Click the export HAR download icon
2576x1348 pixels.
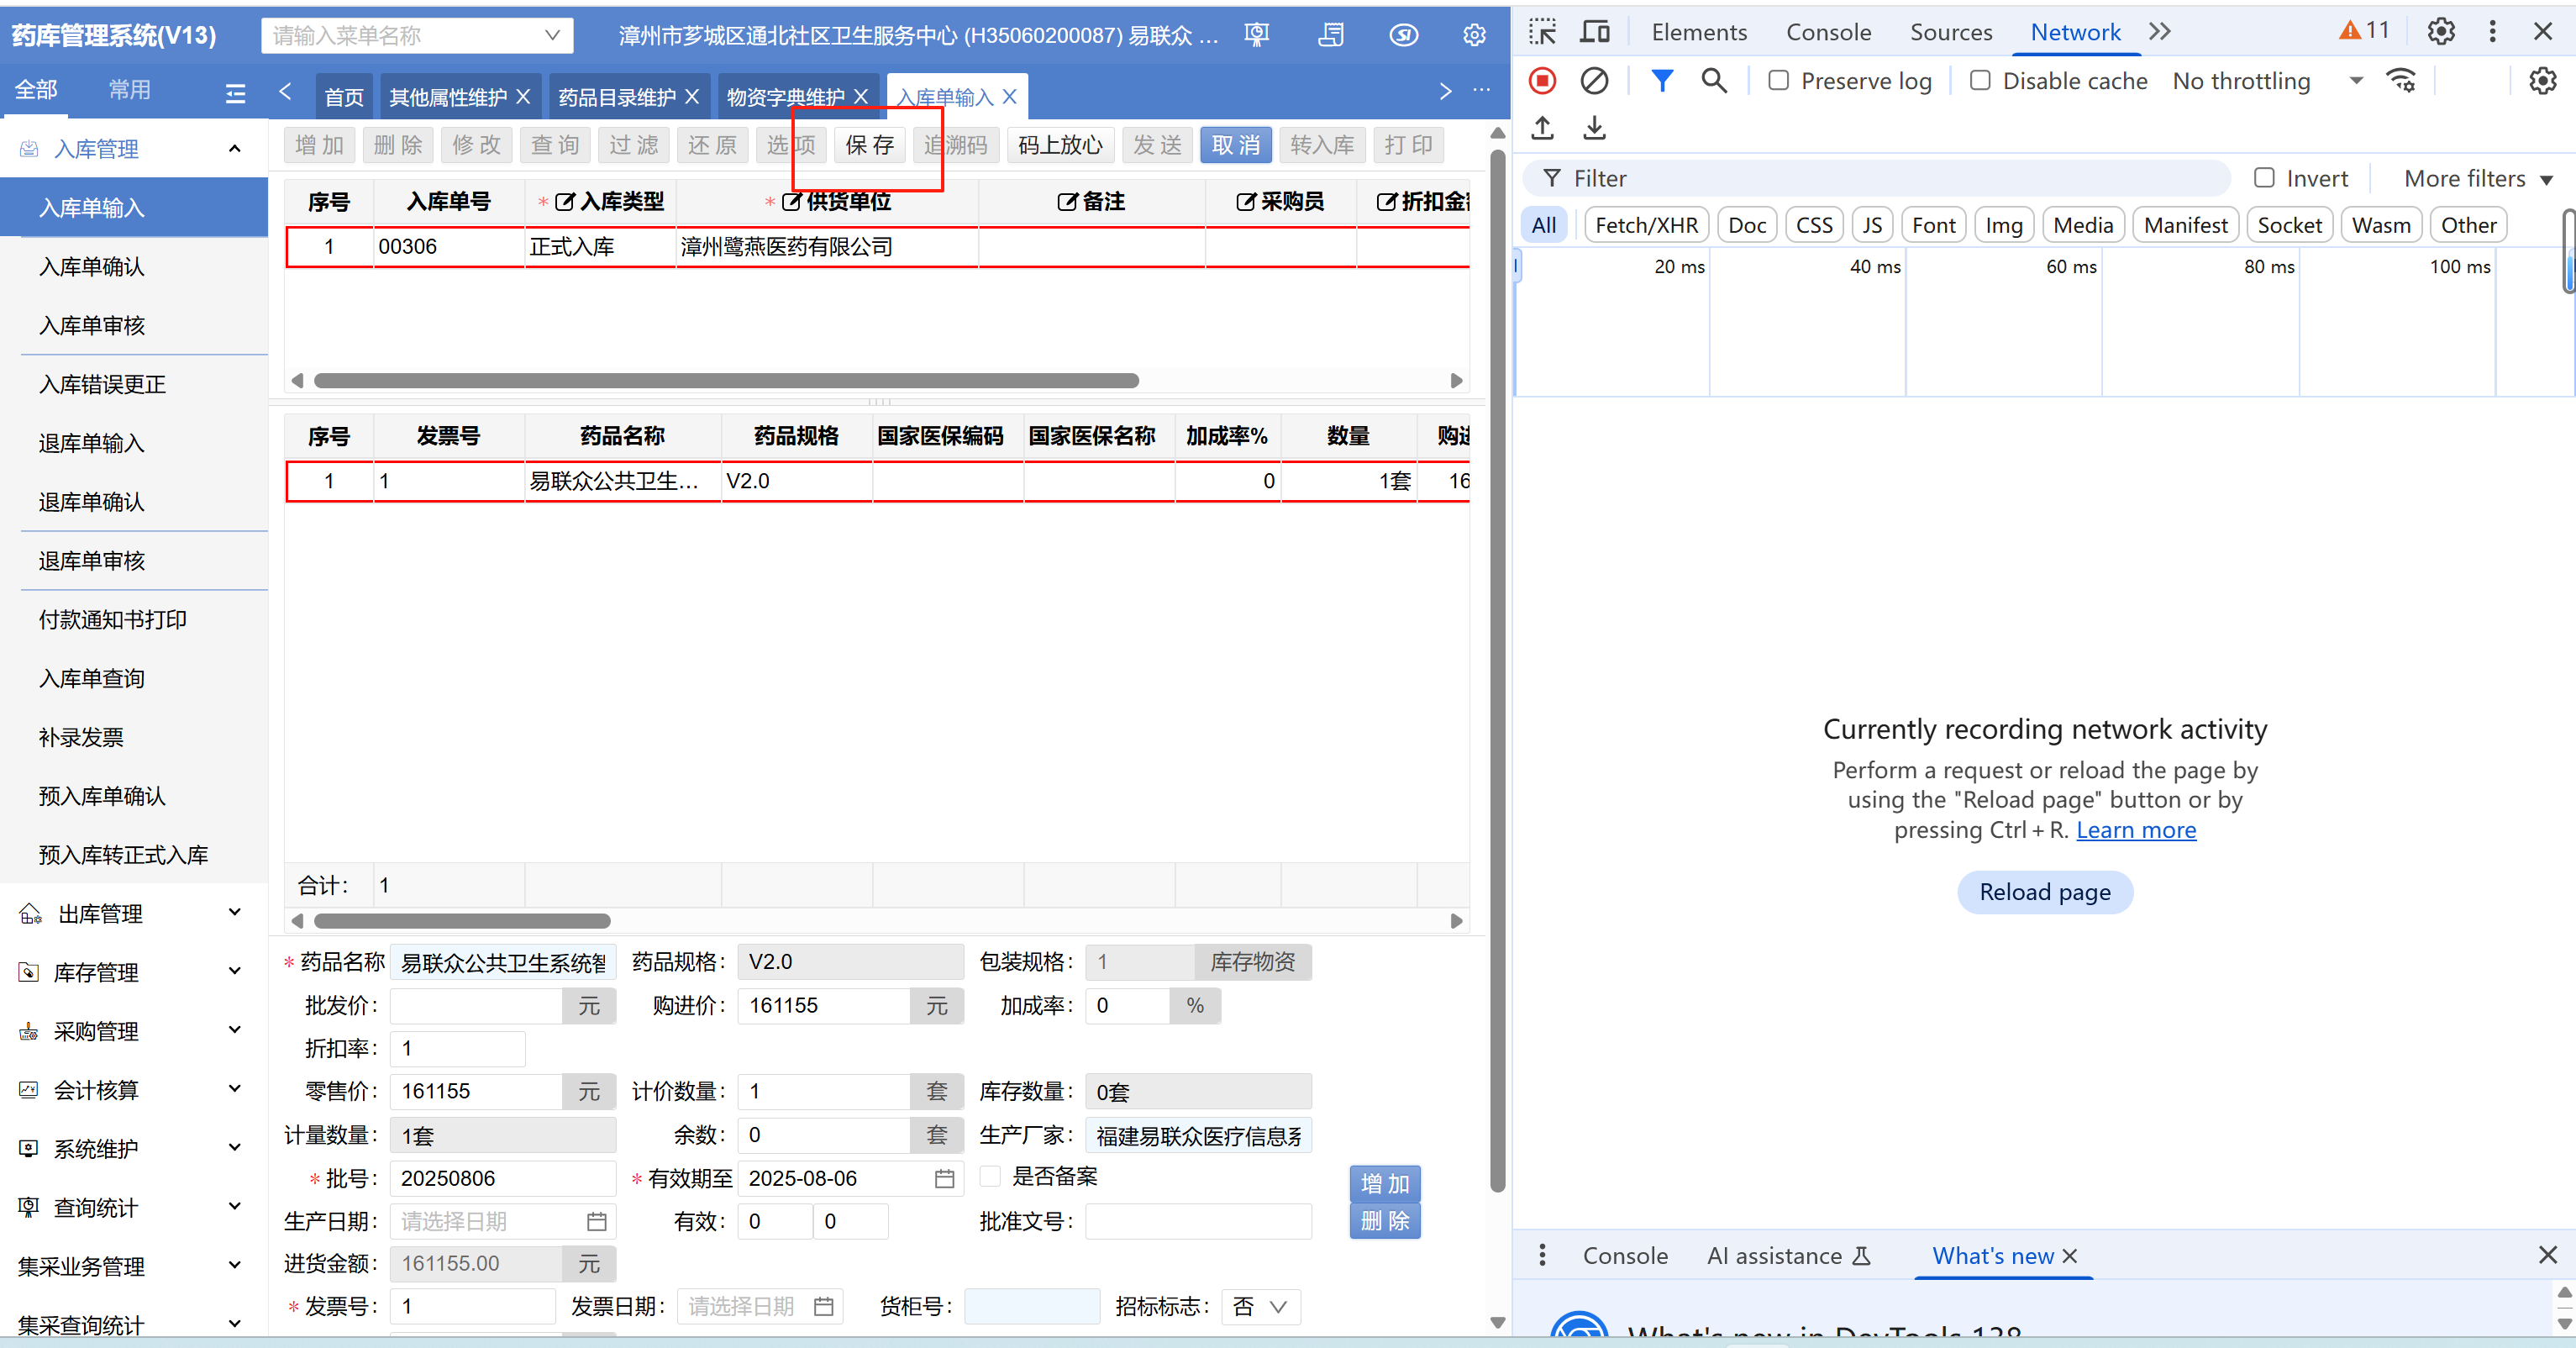1594,128
